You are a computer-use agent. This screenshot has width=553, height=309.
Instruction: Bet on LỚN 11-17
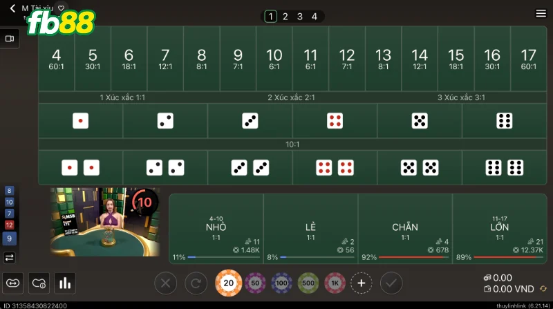(x=499, y=229)
